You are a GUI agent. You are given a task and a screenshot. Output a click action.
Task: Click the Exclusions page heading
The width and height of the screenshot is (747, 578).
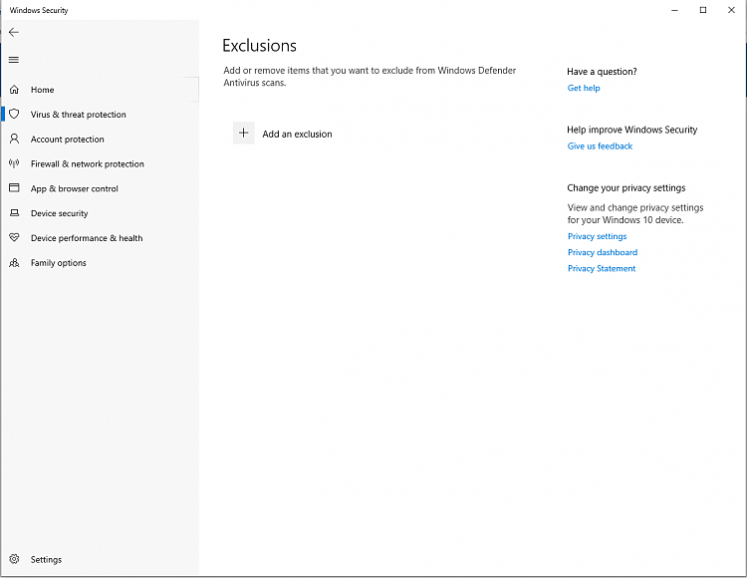tap(259, 46)
